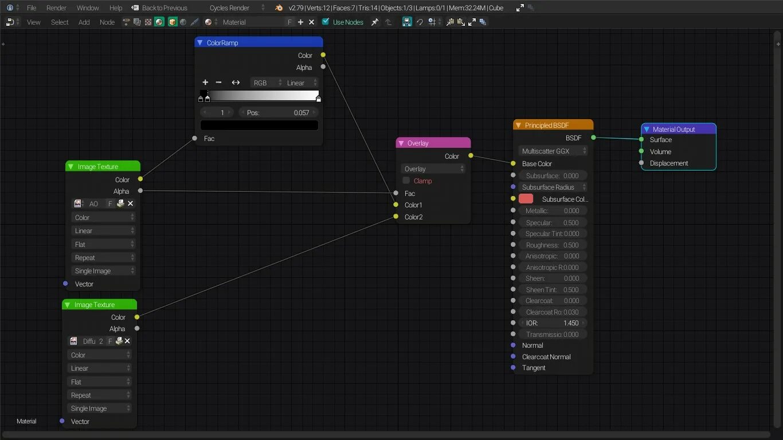
Task: Choose the object shader type cube icon
Action: (172, 22)
